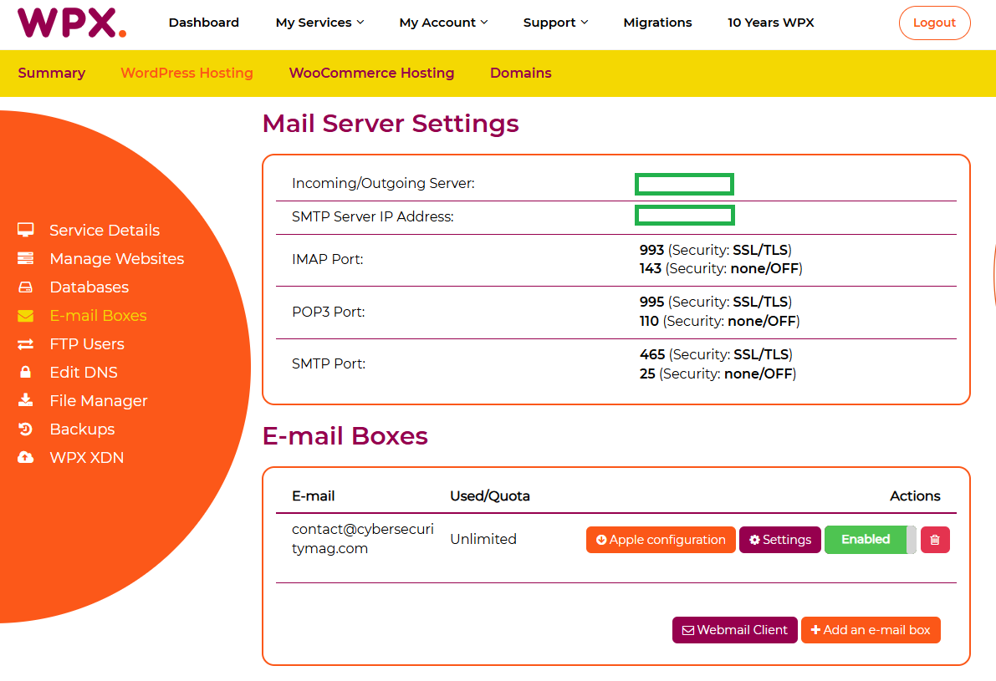Open the Migrations page

(657, 23)
